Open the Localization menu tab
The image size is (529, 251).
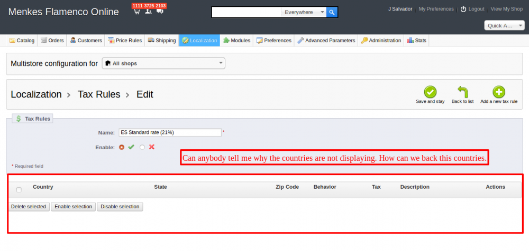pyautogui.click(x=199, y=41)
